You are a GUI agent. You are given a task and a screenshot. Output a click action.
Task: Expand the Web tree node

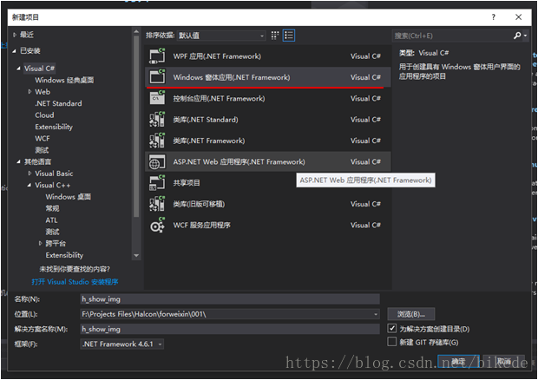pos(30,92)
